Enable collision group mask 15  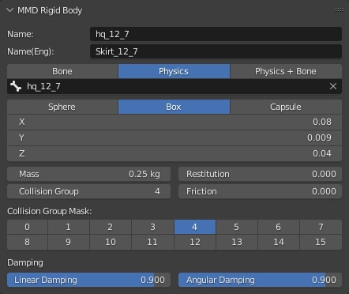321,242
